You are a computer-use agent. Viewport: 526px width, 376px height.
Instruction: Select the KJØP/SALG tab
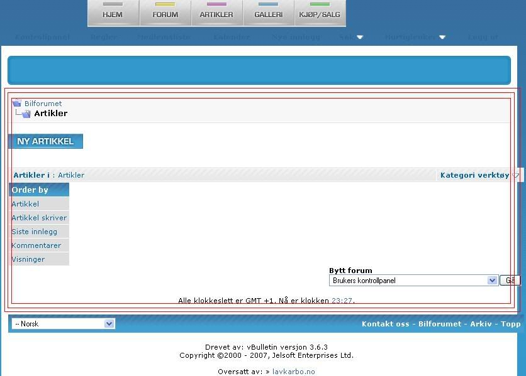coord(320,13)
